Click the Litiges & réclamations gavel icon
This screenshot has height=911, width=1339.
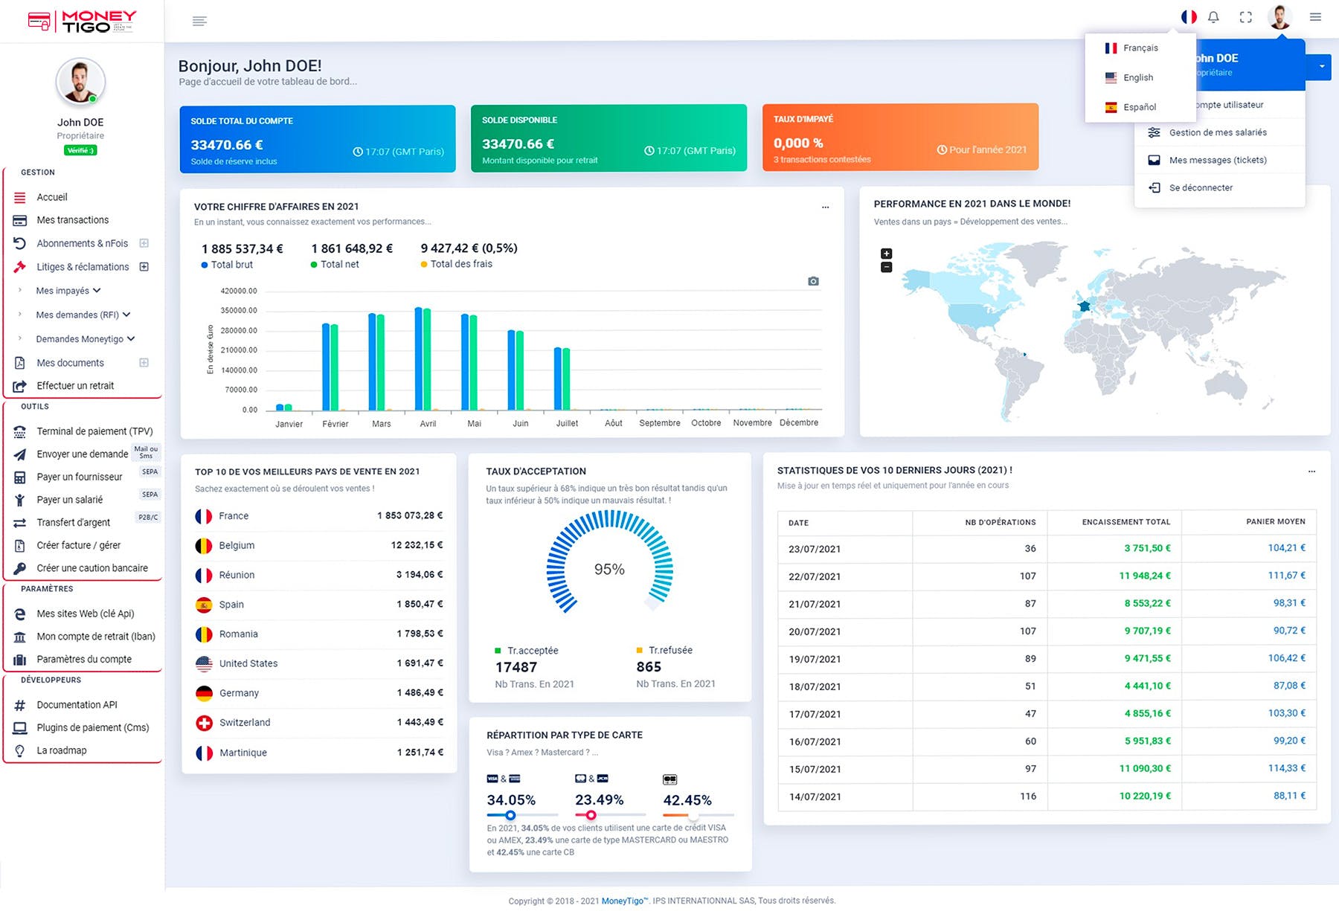click(20, 267)
